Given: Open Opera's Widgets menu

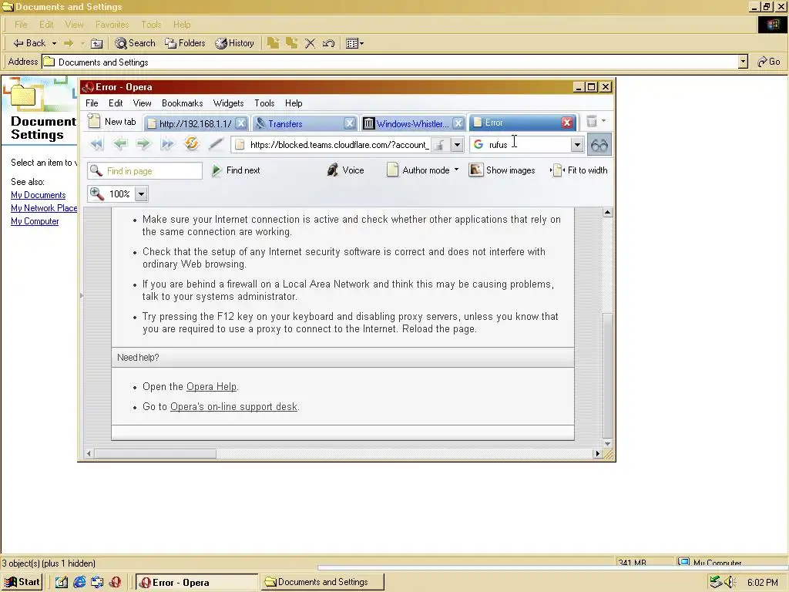Looking at the screenshot, I should coord(228,103).
